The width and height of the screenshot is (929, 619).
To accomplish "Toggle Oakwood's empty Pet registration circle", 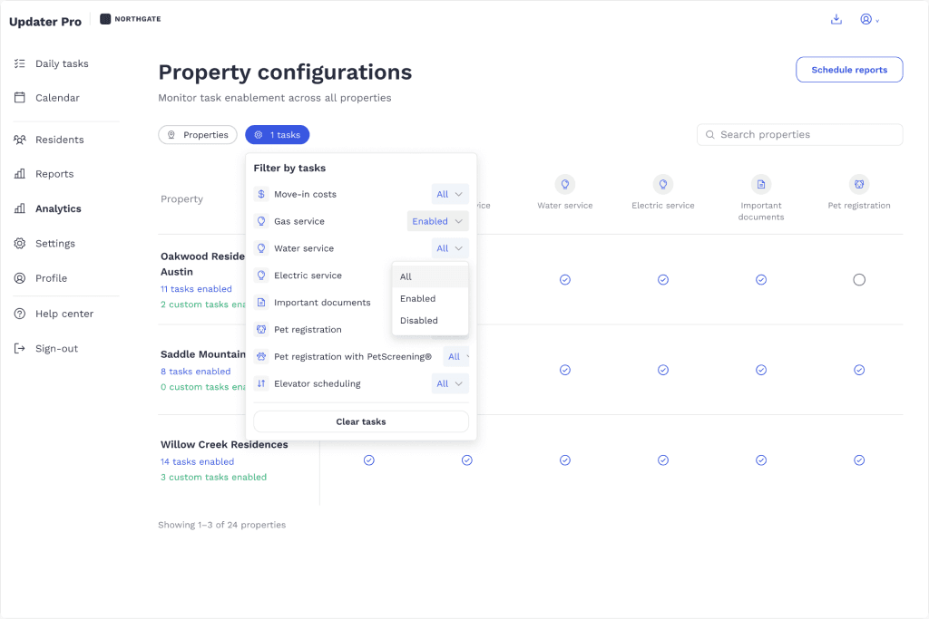I will click(859, 280).
